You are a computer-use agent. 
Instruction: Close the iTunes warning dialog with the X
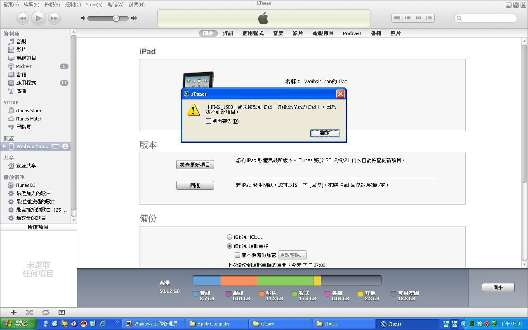[340, 94]
